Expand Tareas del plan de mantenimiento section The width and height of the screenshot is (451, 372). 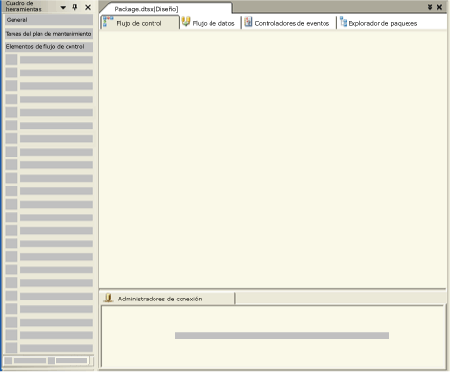tap(48, 34)
